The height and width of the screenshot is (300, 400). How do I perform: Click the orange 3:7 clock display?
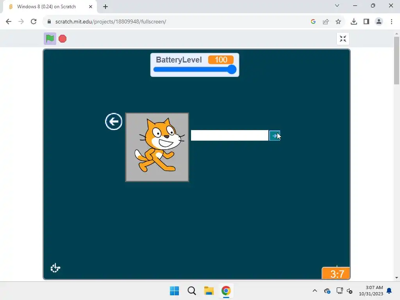336,273
